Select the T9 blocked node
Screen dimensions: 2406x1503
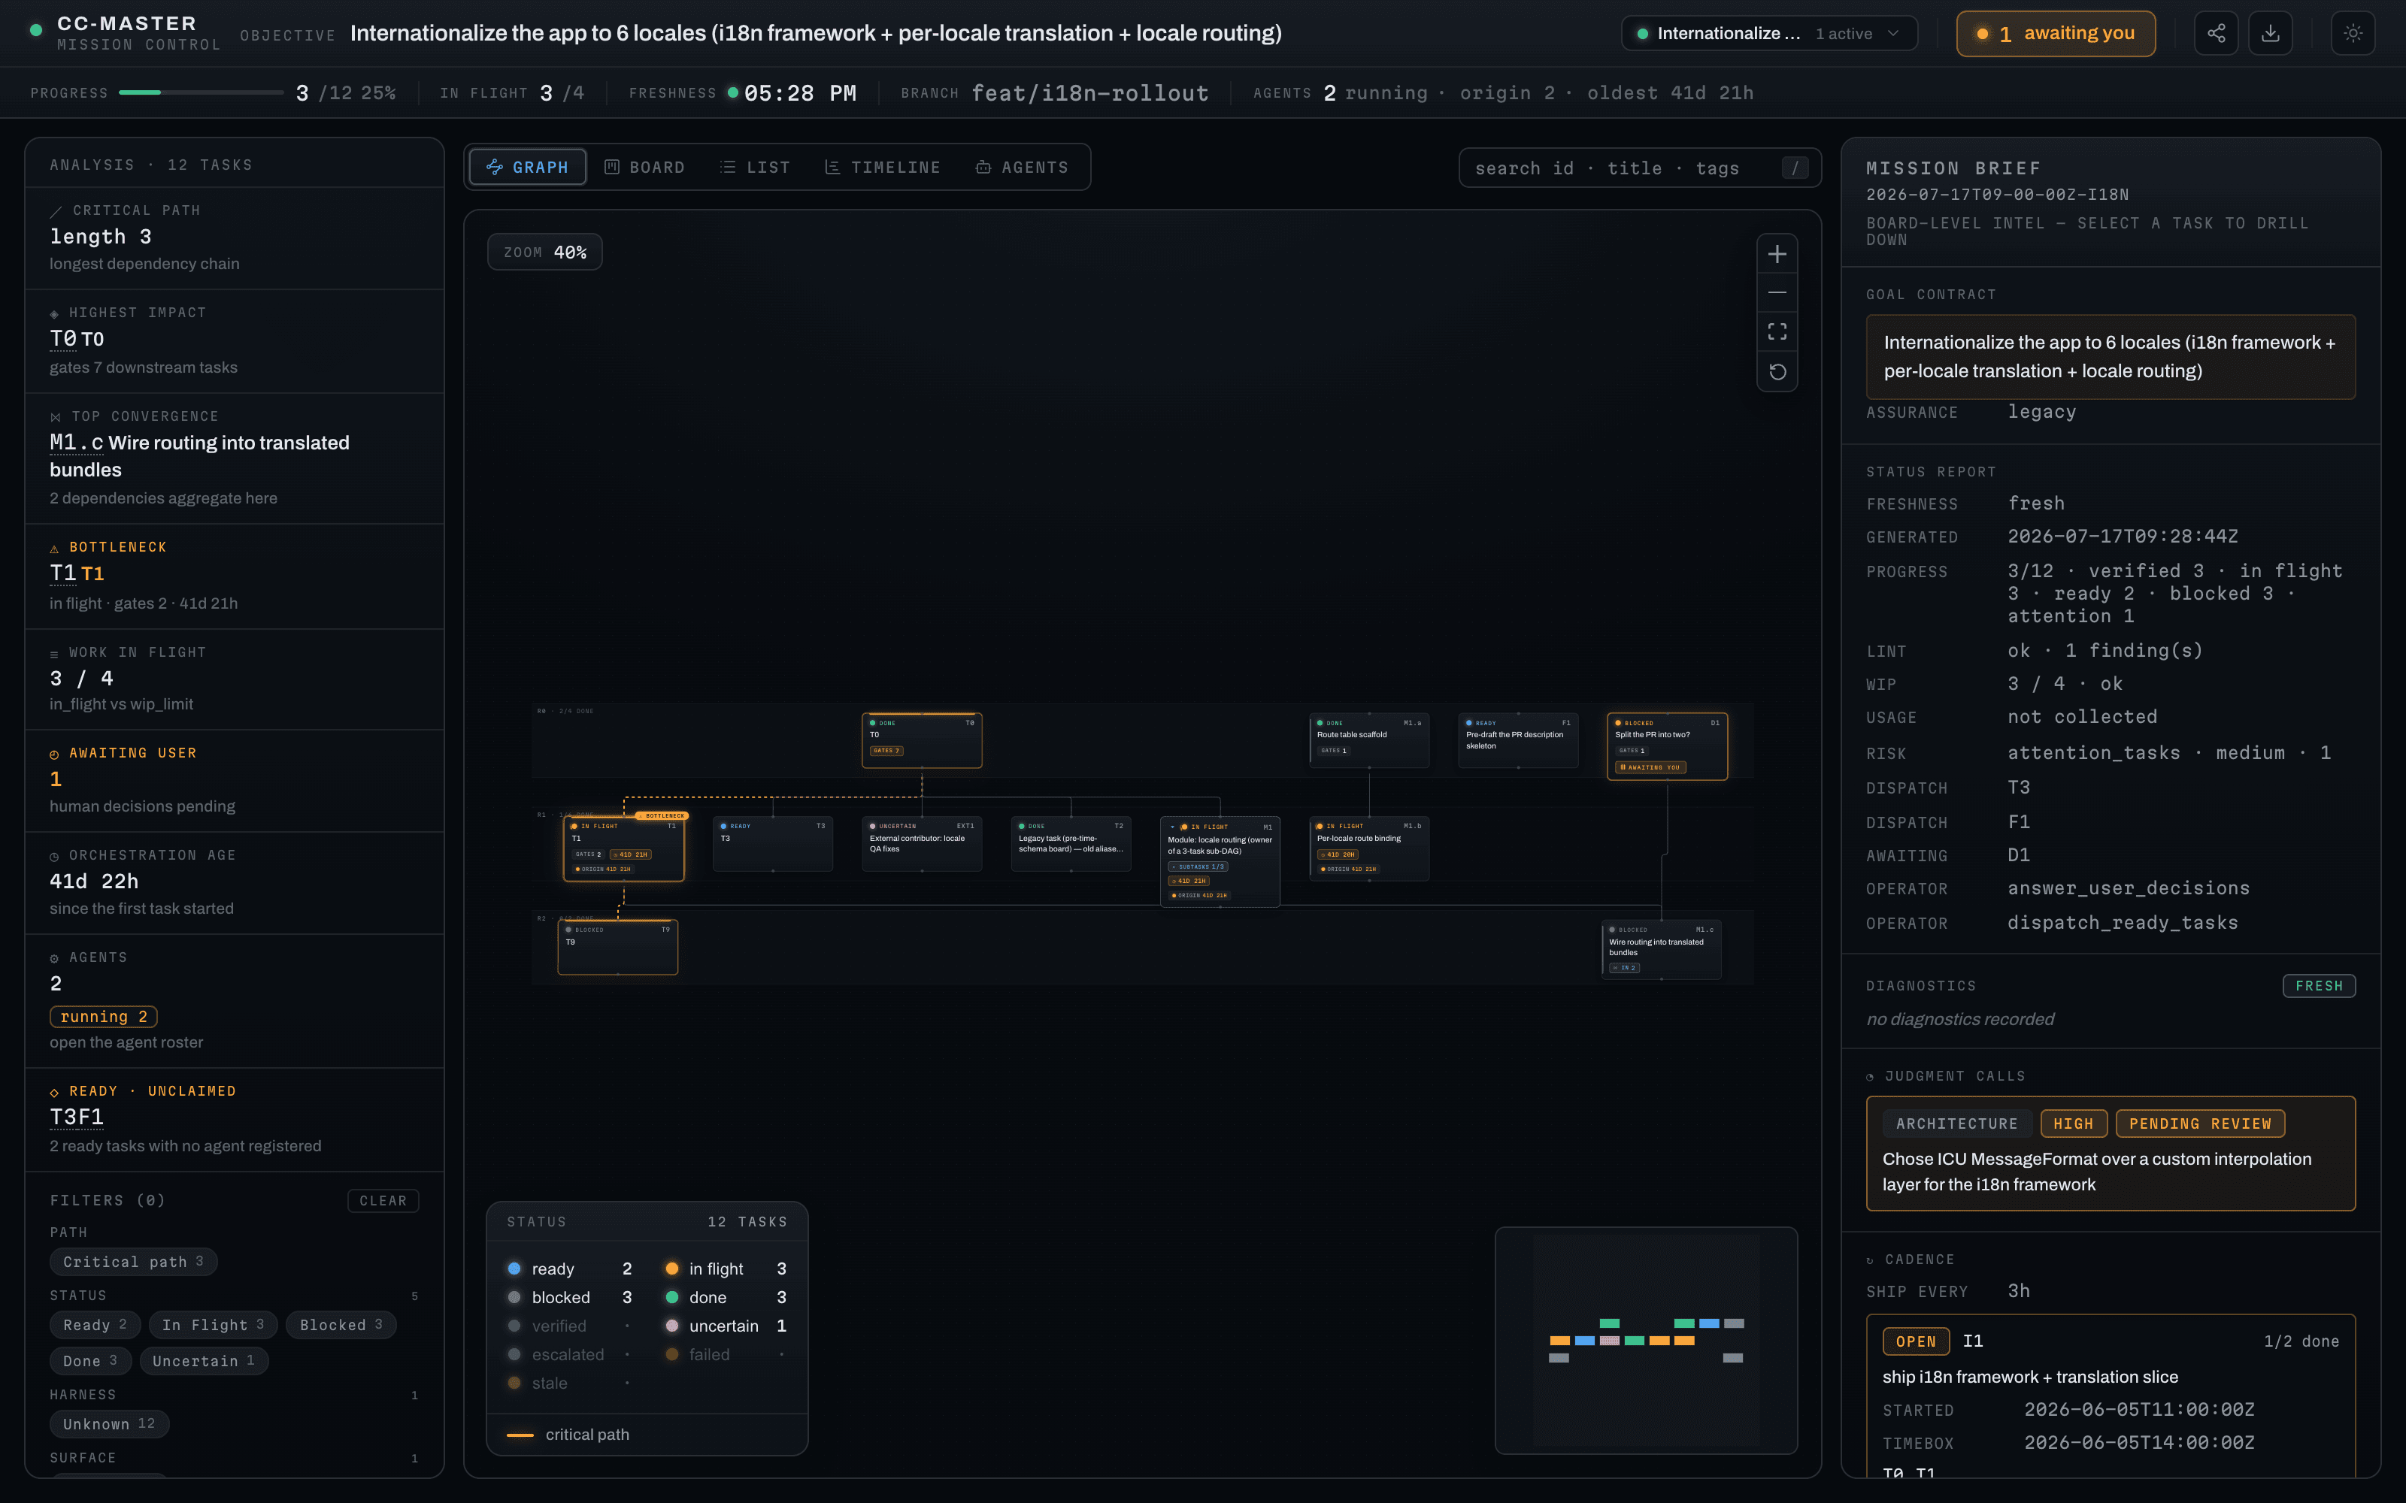(617, 948)
